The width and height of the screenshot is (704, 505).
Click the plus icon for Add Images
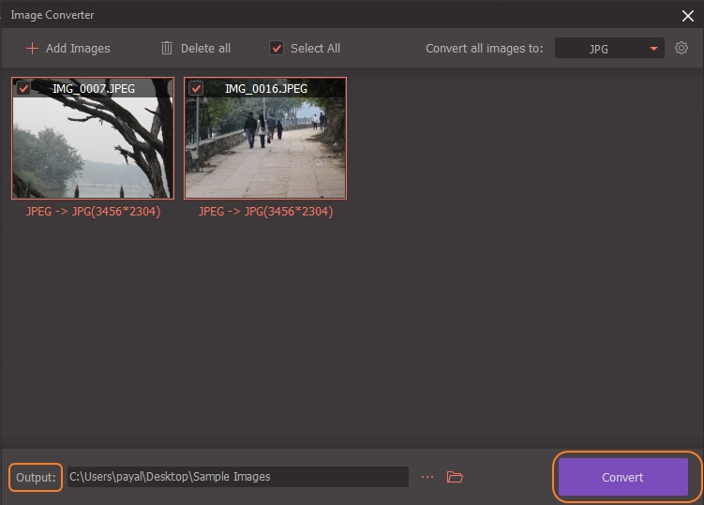32,48
